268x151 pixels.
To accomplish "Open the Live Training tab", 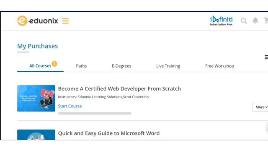I will 168,66.
